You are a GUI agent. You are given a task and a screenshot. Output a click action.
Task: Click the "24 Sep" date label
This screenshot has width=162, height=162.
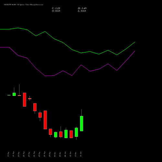click(34, 154)
